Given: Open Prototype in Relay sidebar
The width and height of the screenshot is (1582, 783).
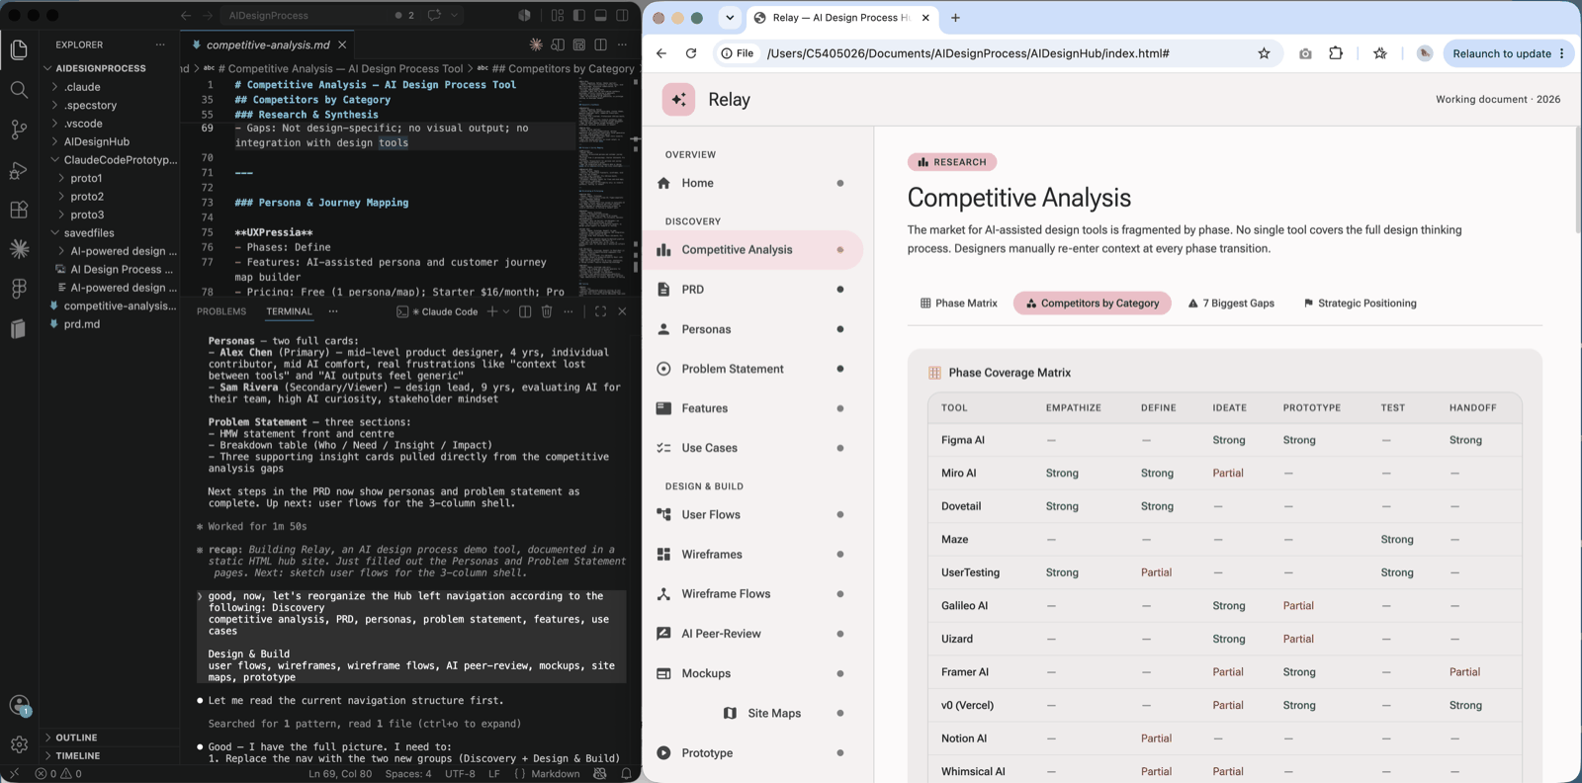Looking at the screenshot, I should pyautogui.click(x=752, y=752).
